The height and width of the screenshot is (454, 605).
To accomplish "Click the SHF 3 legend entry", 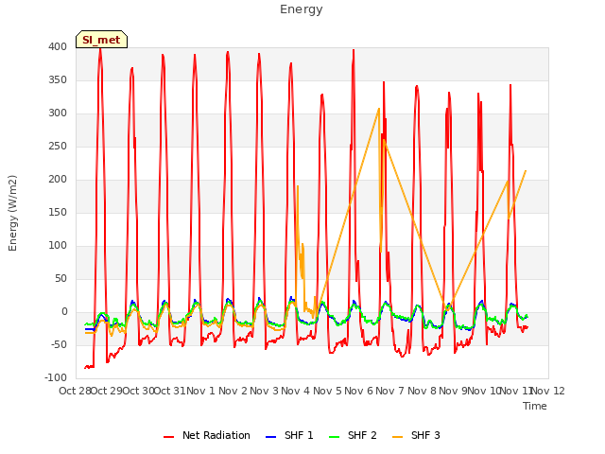I will coord(416,435).
